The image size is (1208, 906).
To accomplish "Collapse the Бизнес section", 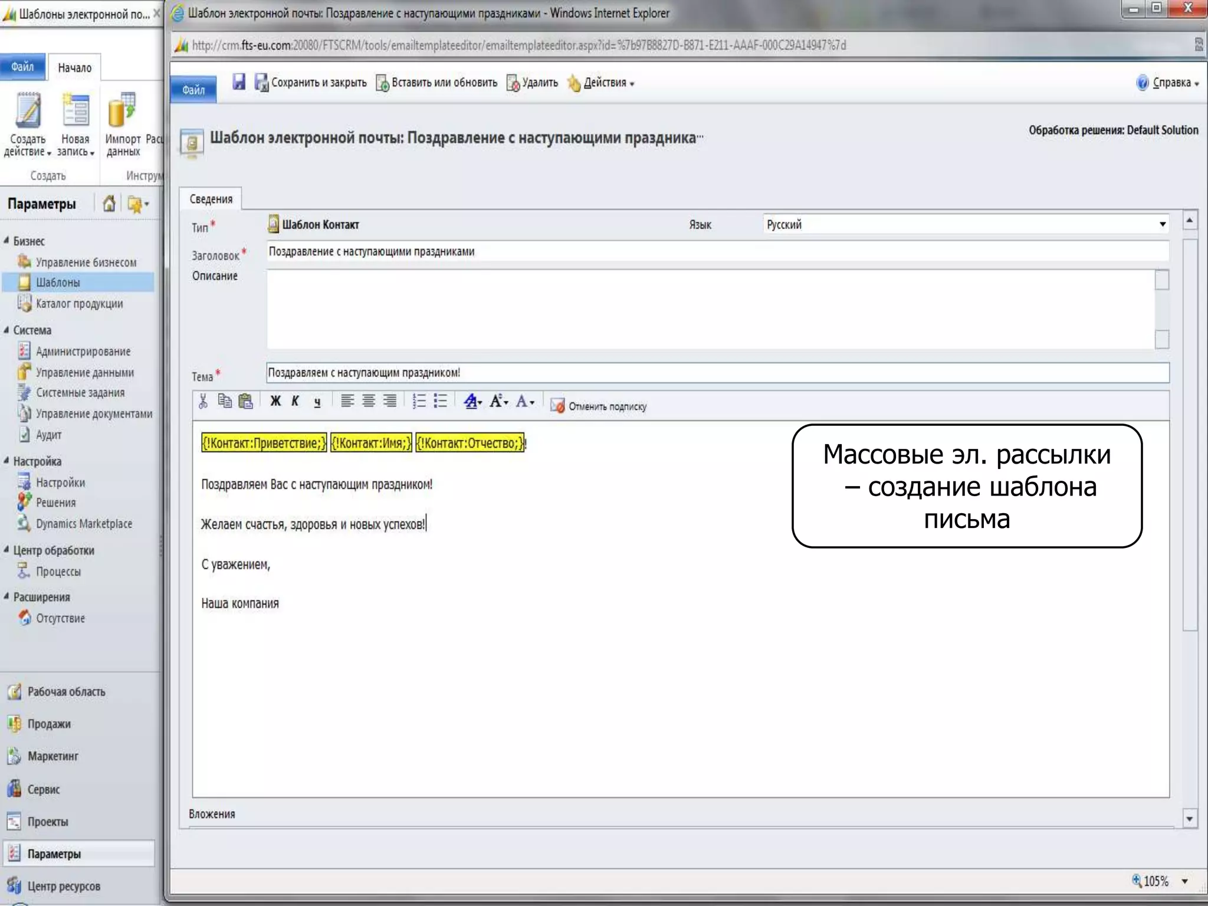I will pyautogui.click(x=6, y=241).
